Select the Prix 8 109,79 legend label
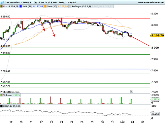The image size is (165, 124). 11,7
